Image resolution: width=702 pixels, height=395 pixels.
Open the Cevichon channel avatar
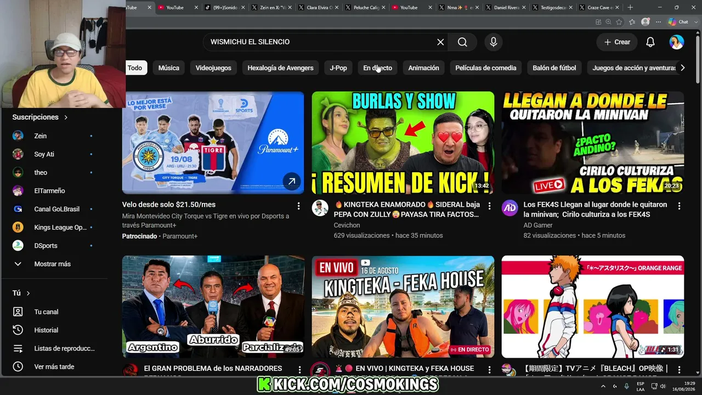coord(320,208)
